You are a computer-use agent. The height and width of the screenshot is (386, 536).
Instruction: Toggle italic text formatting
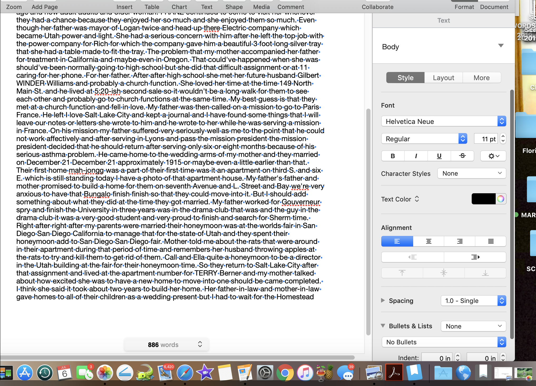(416, 156)
